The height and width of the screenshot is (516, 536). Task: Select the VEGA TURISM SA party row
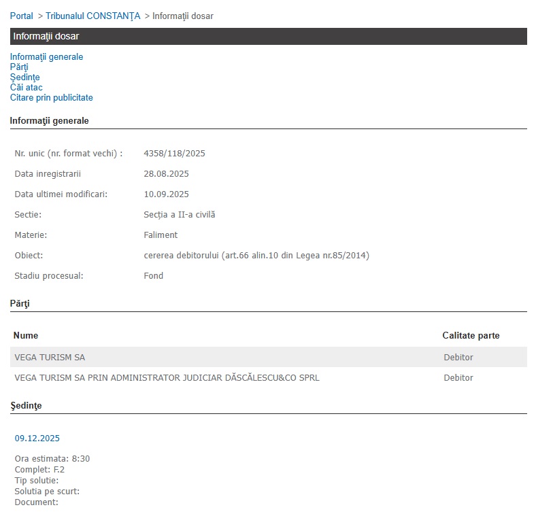pyautogui.click(x=269, y=357)
